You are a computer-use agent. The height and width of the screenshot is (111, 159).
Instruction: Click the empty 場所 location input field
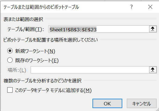pos(90,70)
